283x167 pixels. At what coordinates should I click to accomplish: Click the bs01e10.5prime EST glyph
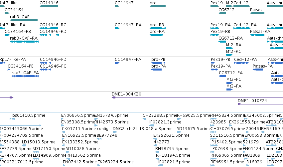[13, 119]
